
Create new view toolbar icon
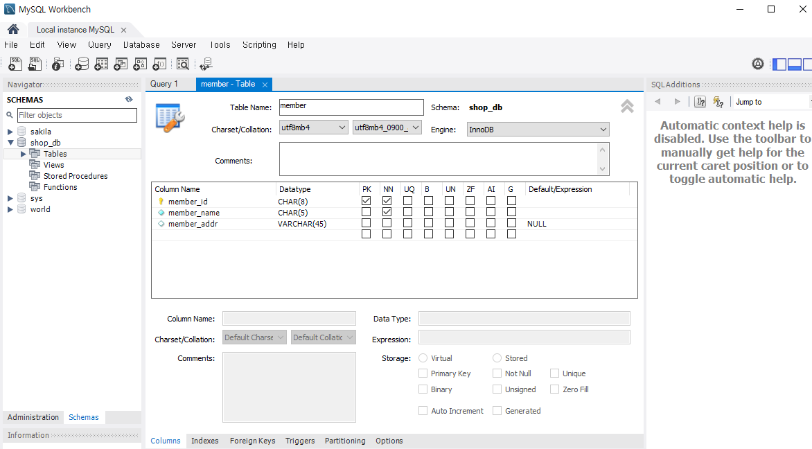pos(121,64)
